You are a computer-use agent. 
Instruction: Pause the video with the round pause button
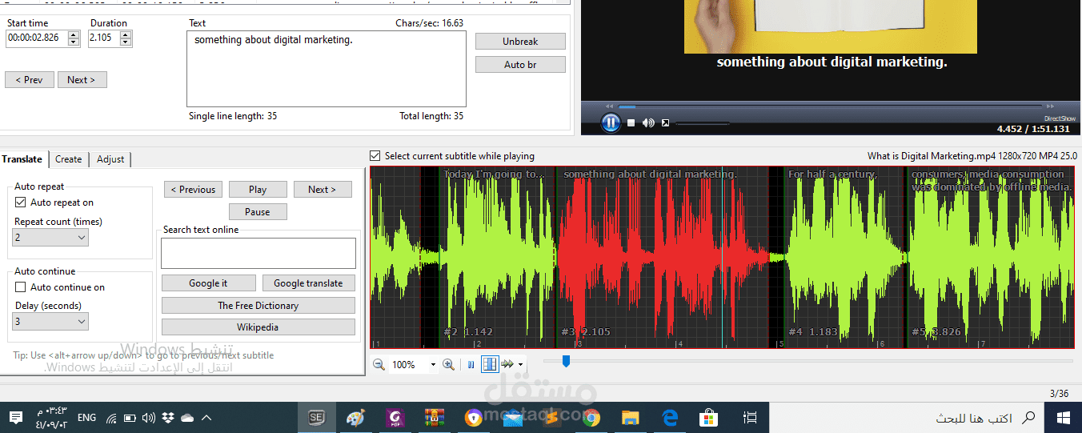[x=611, y=122]
